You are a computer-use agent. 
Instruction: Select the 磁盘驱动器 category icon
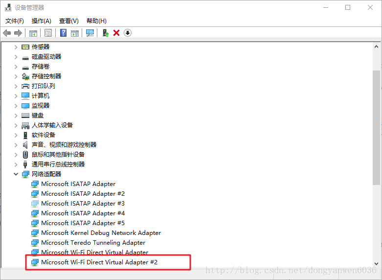[x=25, y=58]
